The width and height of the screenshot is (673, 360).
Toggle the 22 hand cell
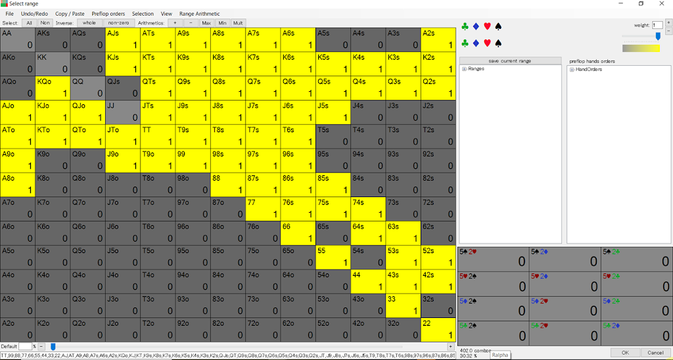point(438,330)
